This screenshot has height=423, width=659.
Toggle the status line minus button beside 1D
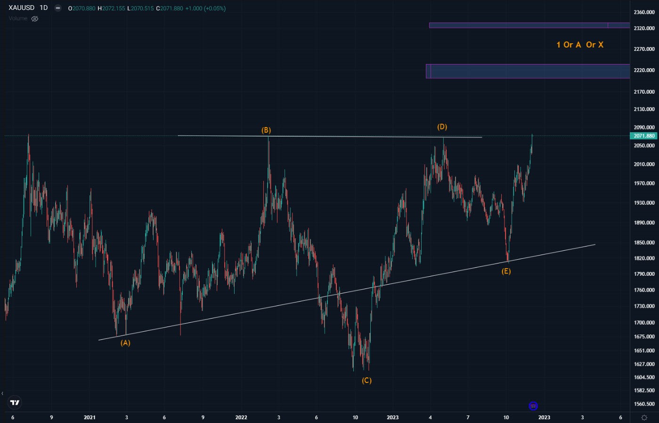58,8
